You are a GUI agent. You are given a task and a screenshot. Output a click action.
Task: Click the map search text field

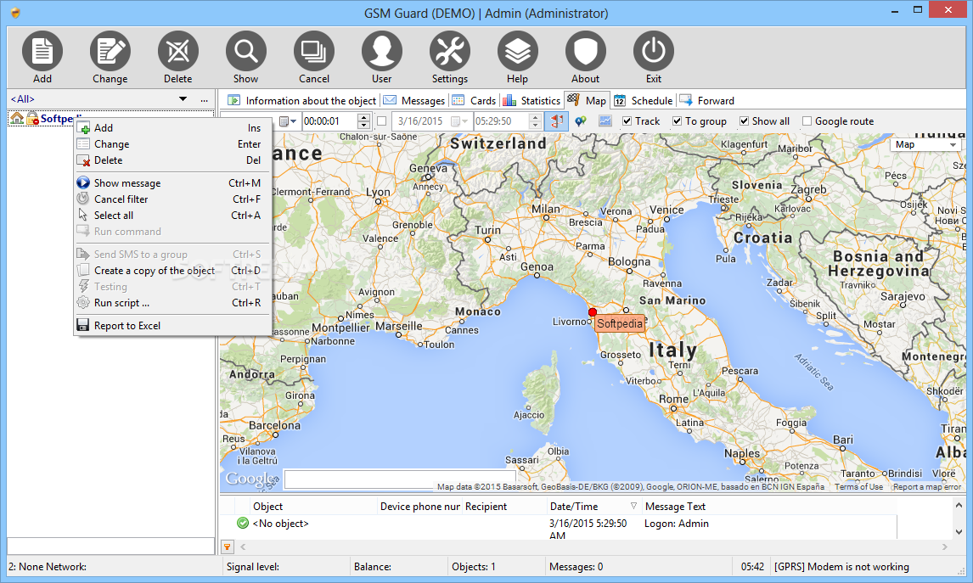pos(400,479)
